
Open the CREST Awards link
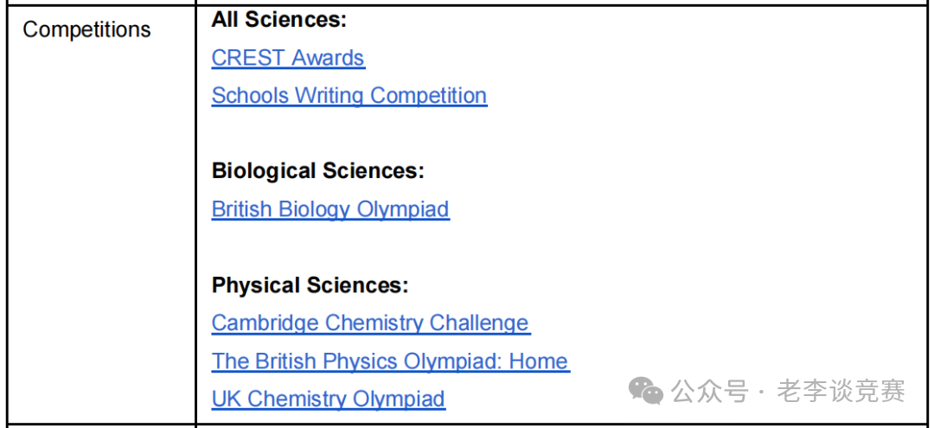(x=288, y=58)
